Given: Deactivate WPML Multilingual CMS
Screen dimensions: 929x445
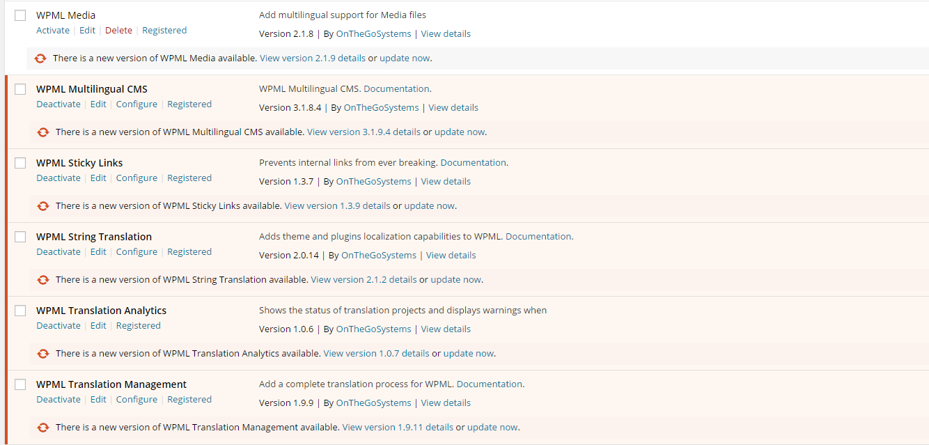Looking at the screenshot, I should pos(58,104).
